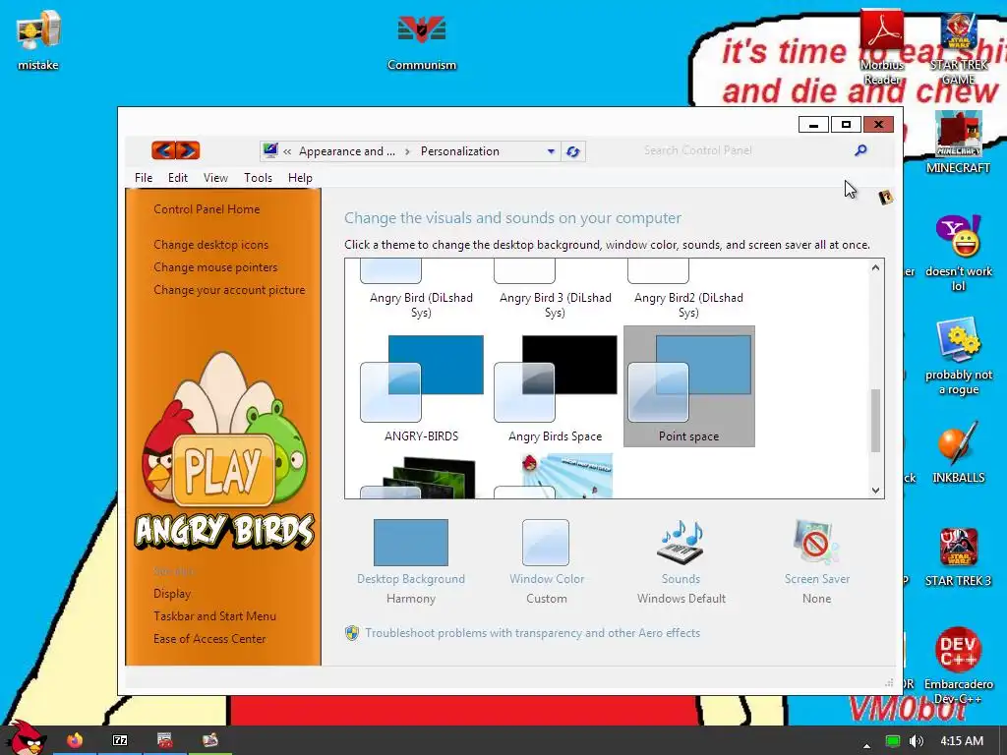Screen dimensions: 1007x755
Task: Click the Control Panel taskbar icon
Action: [x=210, y=740]
